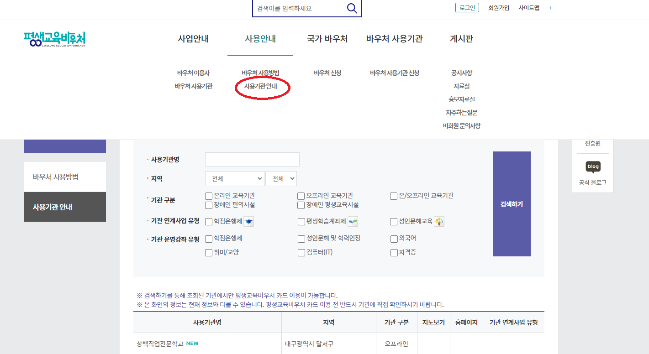The width and height of the screenshot is (649, 354).
Task: Select 바우처 신청 submenu item
Action: point(327,73)
